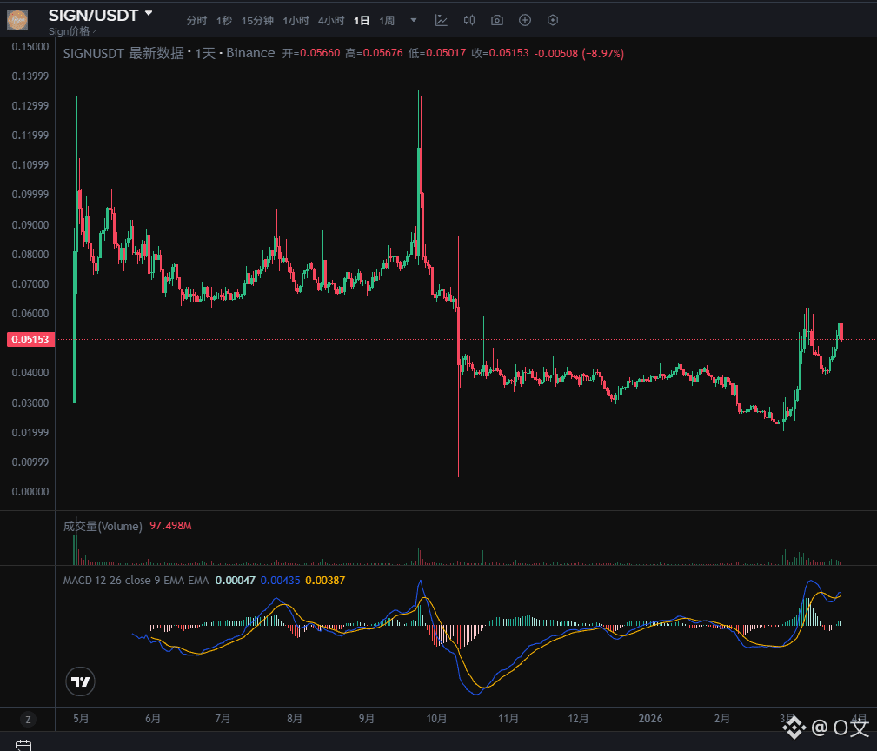Select the 1日 interval
The image size is (877, 751).
pyautogui.click(x=362, y=21)
